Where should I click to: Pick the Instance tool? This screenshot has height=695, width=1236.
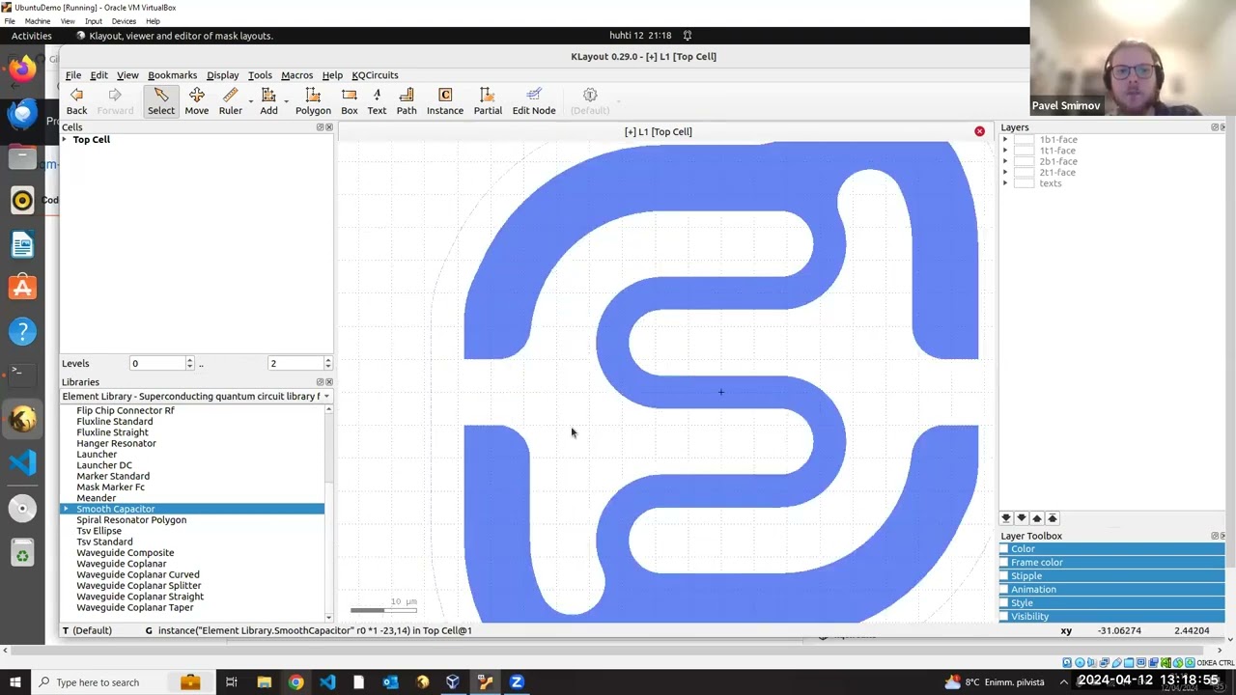point(445,100)
